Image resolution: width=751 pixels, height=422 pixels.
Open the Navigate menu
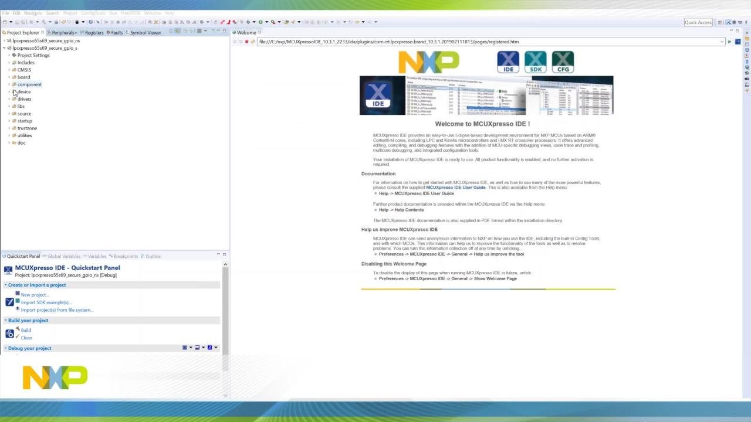point(33,13)
